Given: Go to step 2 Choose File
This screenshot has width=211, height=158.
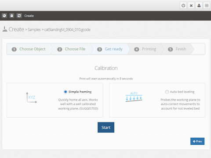Looking at the screenshot, I should point(71,49).
